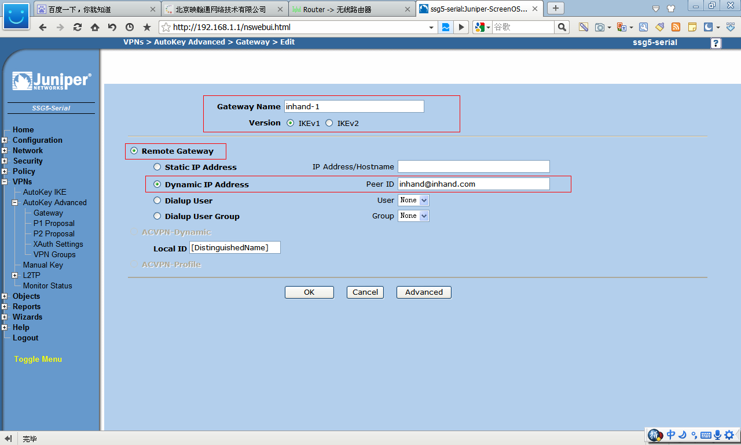Click Toggle Menu link
Image resolution: width=741 pixels, height=445 pixels.
(38, 359)
